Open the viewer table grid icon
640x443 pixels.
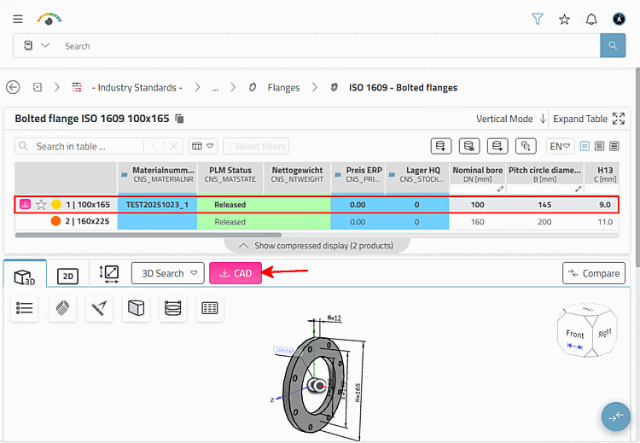tap(210, 308)
